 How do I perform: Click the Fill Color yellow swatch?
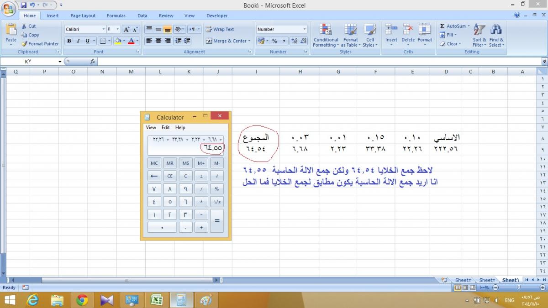pyautogui.click(x=118, y=41)
